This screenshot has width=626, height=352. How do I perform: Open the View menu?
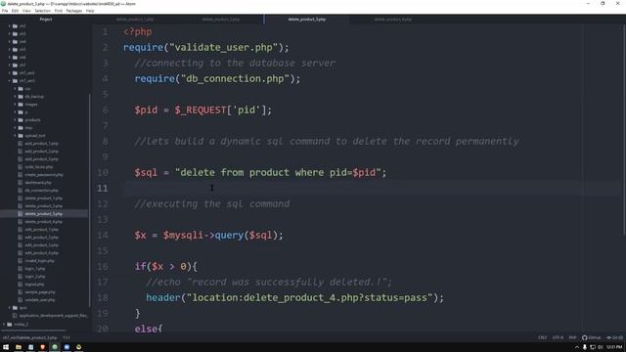pyautogui.click(x=26, y=11)
